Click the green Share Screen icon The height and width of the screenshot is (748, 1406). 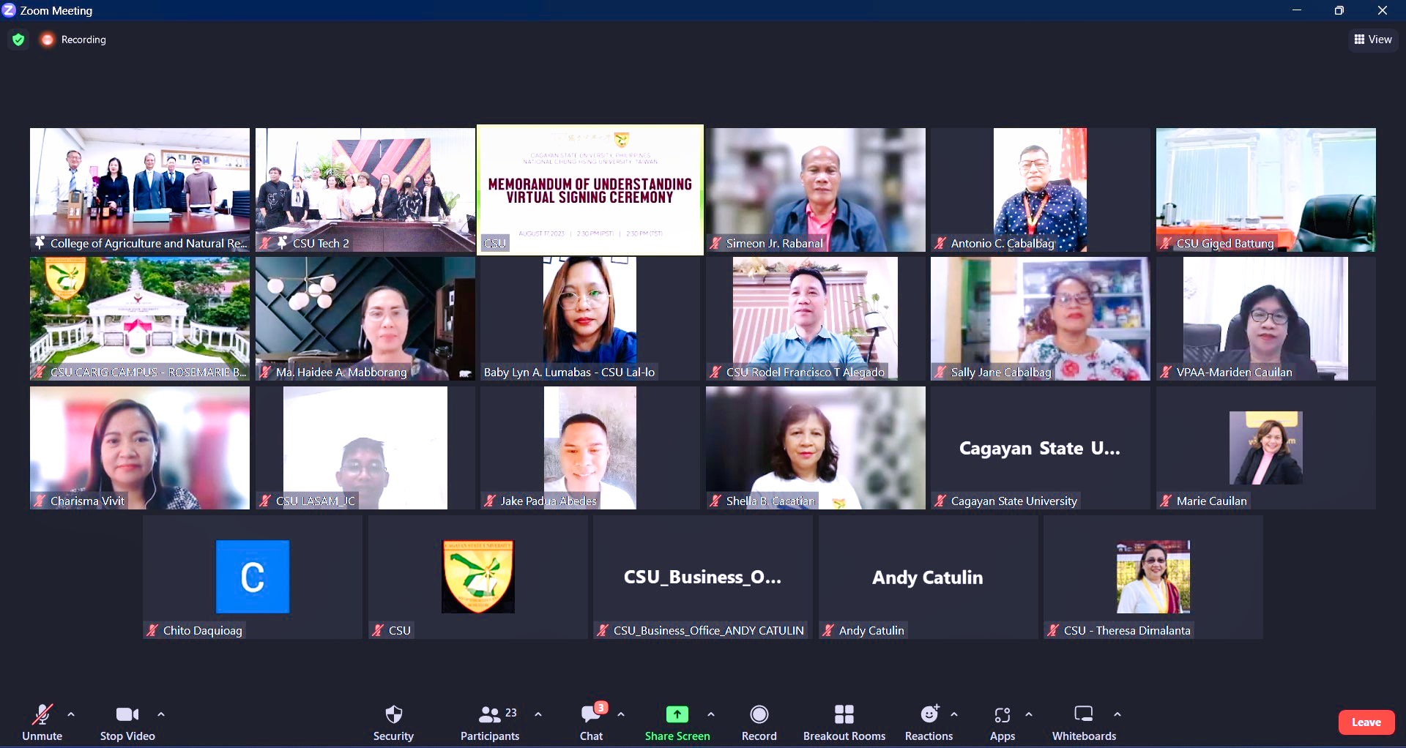pos(677,714)
